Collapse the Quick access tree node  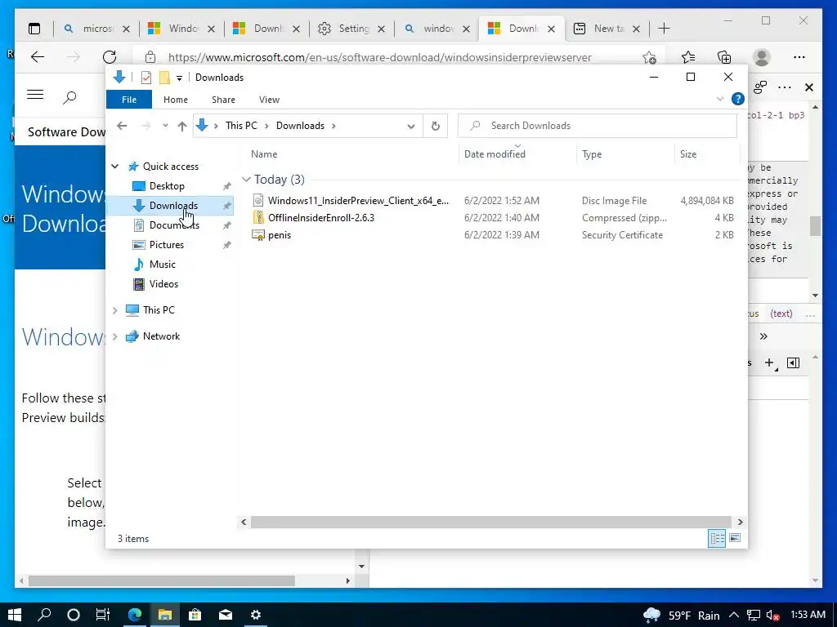(x=114, y=167)
